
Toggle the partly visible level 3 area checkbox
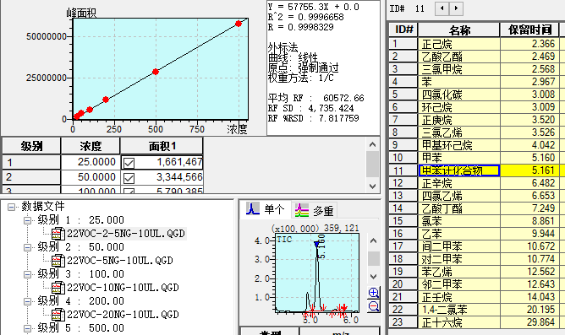129,191
